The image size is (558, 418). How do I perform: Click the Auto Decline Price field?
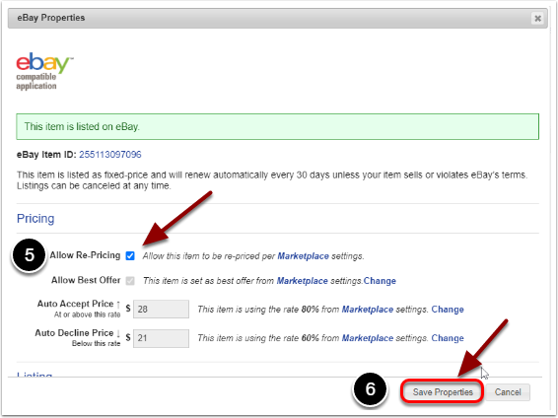pos(162,338)
